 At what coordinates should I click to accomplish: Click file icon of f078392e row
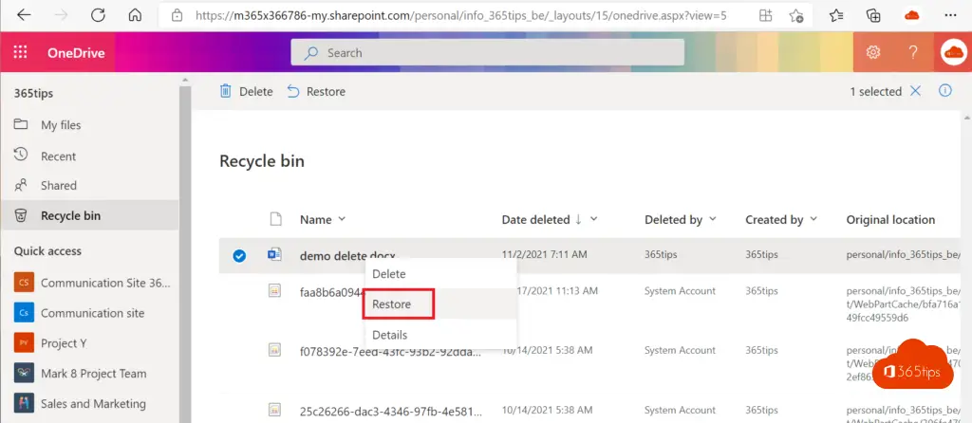point(274,350)
